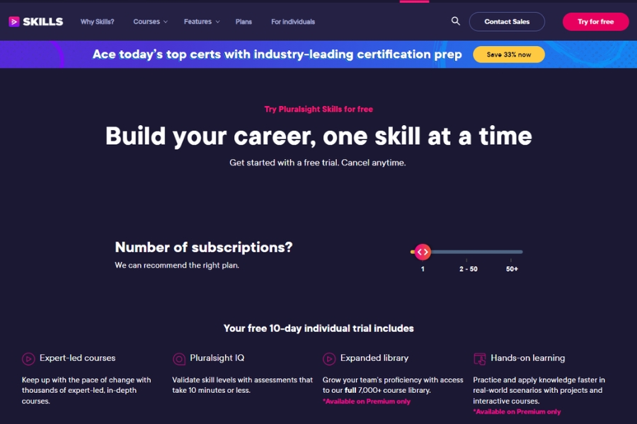The image size is (637, 424).
Task: Click the 'Pluralsight IQ' heading
Action: (x=217, y=358)
